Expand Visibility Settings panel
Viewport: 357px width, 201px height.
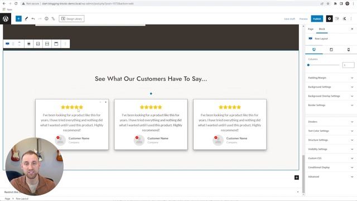click(x=331, y=149)
